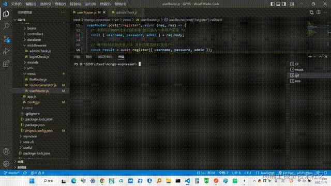This screenshot has width=331, height=186.
Task: Open the Accounts menu in activity bar
Action: [6, 151]
